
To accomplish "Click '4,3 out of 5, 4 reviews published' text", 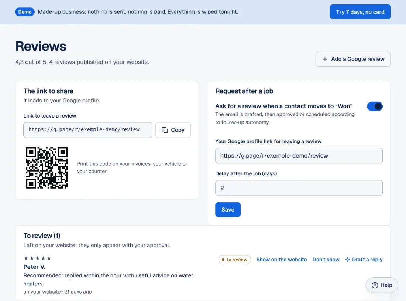I will [82, 62].
